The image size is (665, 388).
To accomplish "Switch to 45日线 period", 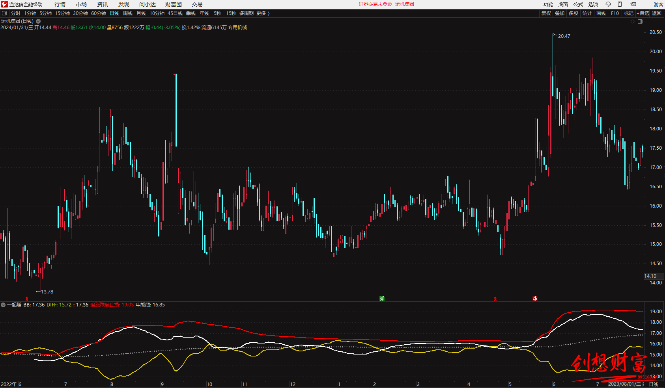I will click(x=175, y=13).
